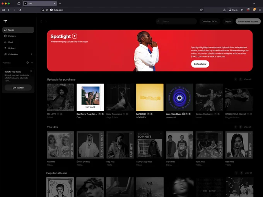Open the list all tabs dropdown
The width and height of the screenshot is (263, 197).
[x=254, y=3]
